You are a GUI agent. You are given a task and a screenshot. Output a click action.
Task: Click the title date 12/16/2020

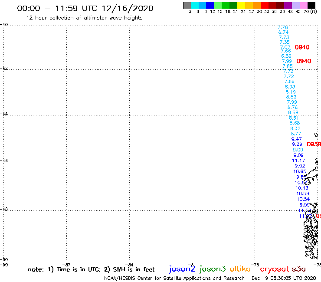128,9
